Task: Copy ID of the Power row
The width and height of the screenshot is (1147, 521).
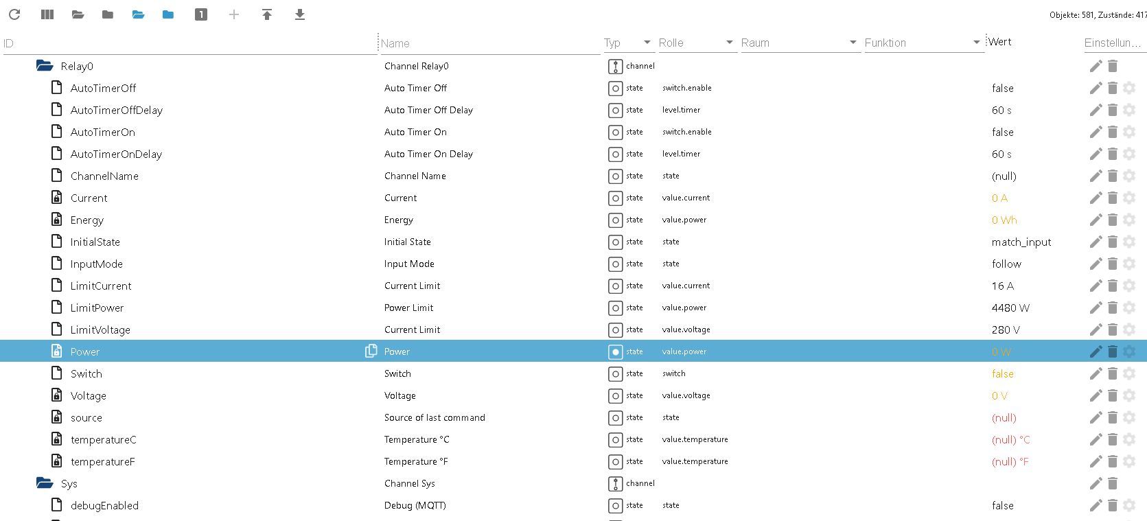Action: pyautogui.click(x=371, y=351)
